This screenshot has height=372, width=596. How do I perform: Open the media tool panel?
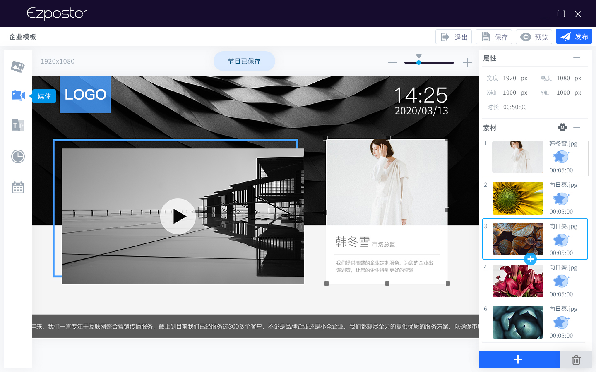pos(18,95)
